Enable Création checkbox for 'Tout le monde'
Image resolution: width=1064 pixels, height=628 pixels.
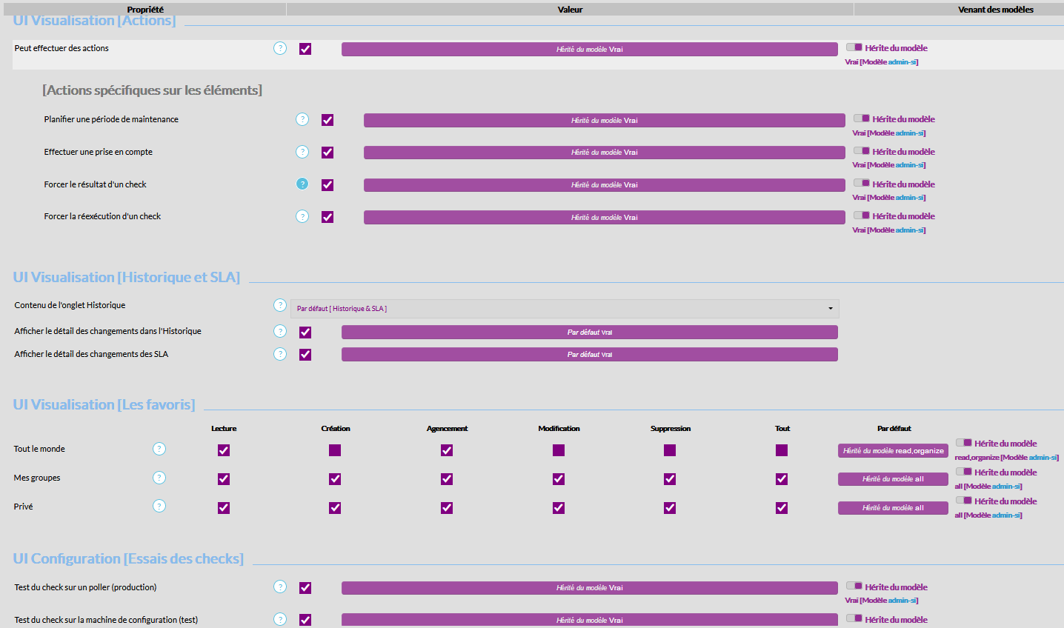tap(335, 450)
